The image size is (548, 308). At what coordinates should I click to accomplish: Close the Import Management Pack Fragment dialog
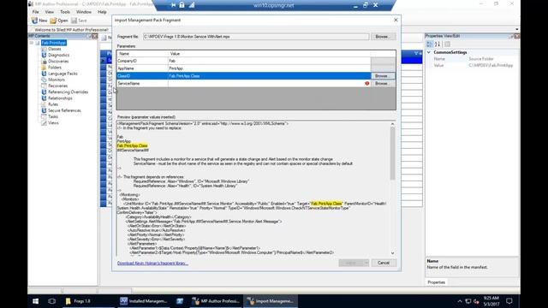point(396,21)
